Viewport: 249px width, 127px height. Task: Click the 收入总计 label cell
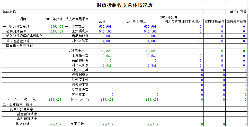point(23,124)
